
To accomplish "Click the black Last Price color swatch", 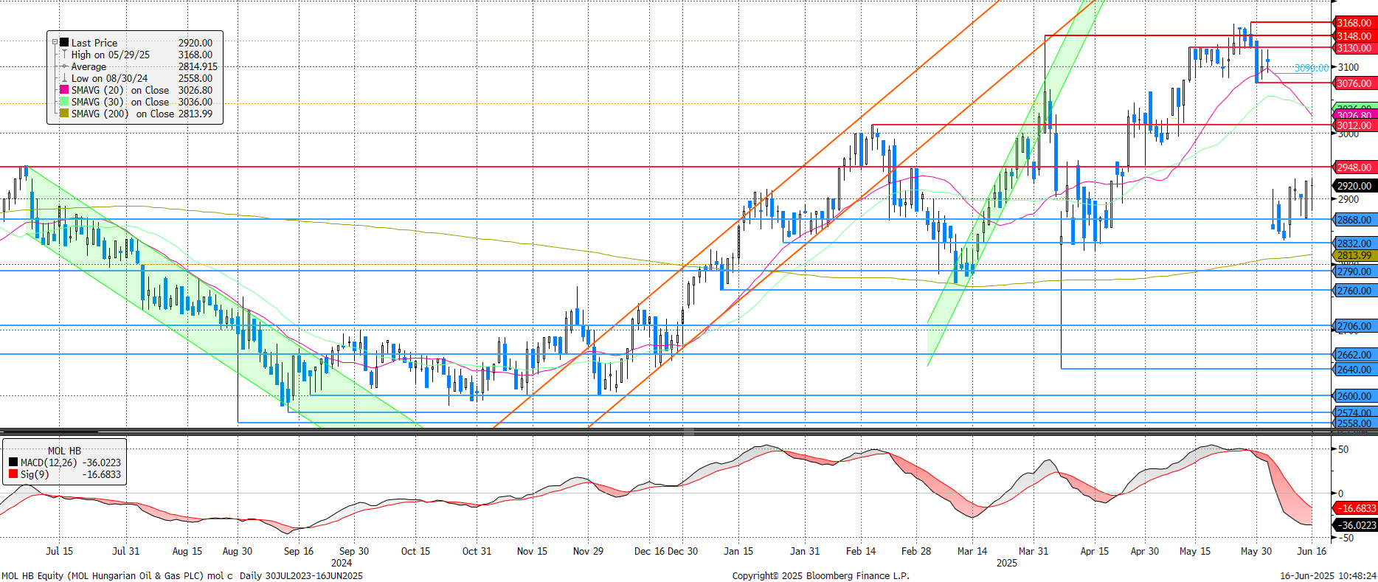I will pyautogui.click(x=64, y=43).
